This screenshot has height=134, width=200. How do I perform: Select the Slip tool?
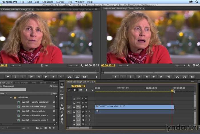click(62, 109)
